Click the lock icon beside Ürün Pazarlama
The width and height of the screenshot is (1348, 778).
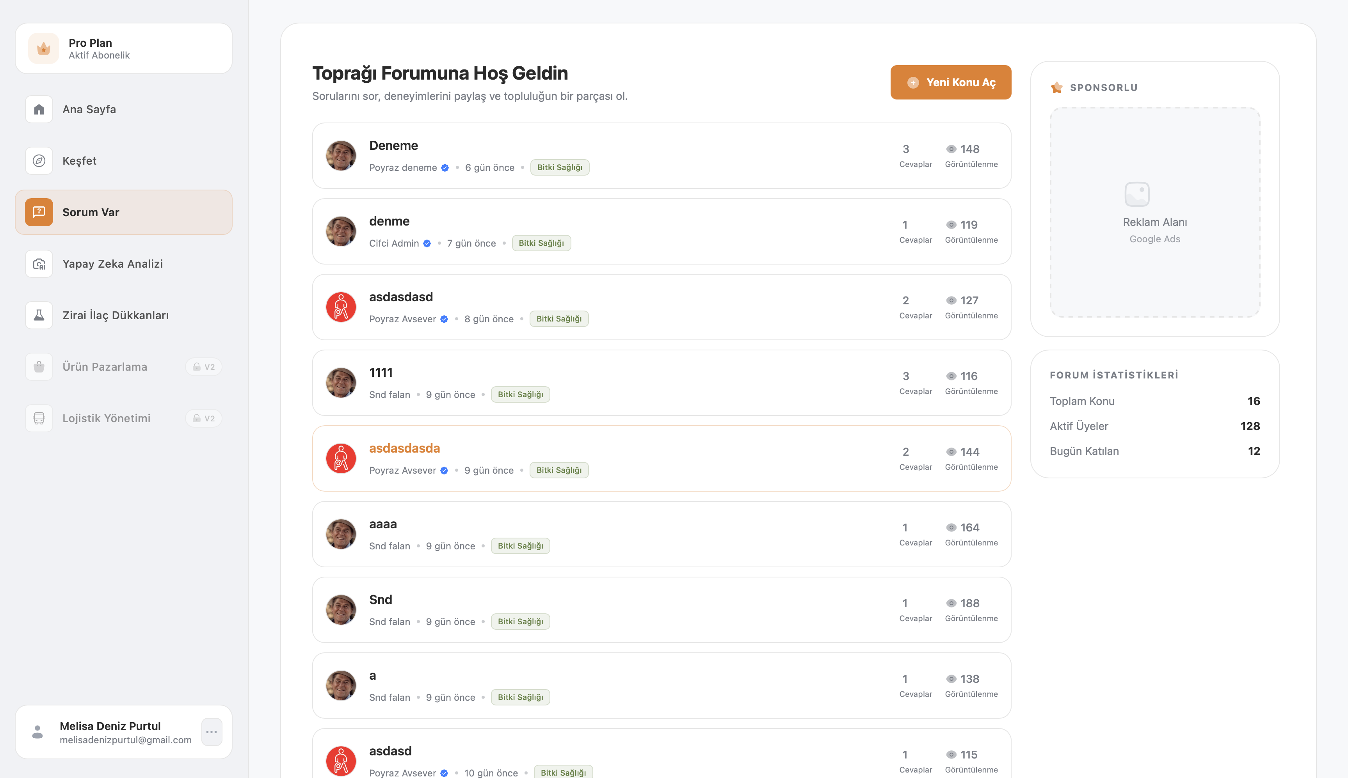(196, 366)
